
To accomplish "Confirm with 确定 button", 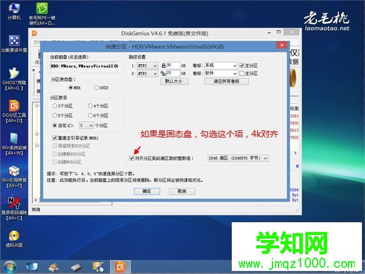I will click(x=147, y=191).
